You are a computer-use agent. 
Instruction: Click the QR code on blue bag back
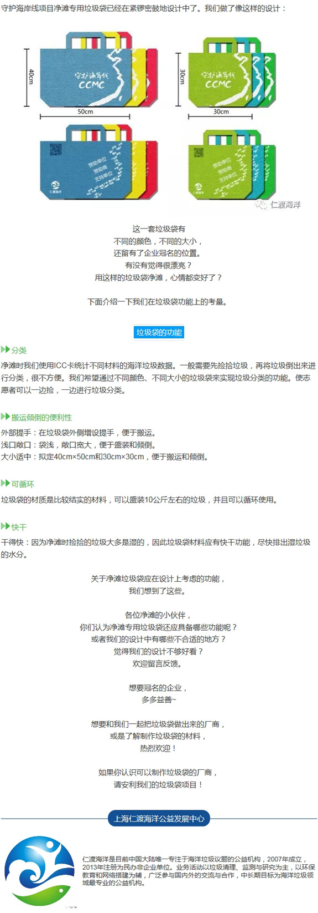[56, 150]
